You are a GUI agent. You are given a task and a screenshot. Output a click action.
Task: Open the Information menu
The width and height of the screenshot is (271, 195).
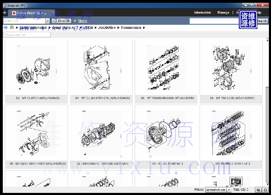(x=202, y=13)
